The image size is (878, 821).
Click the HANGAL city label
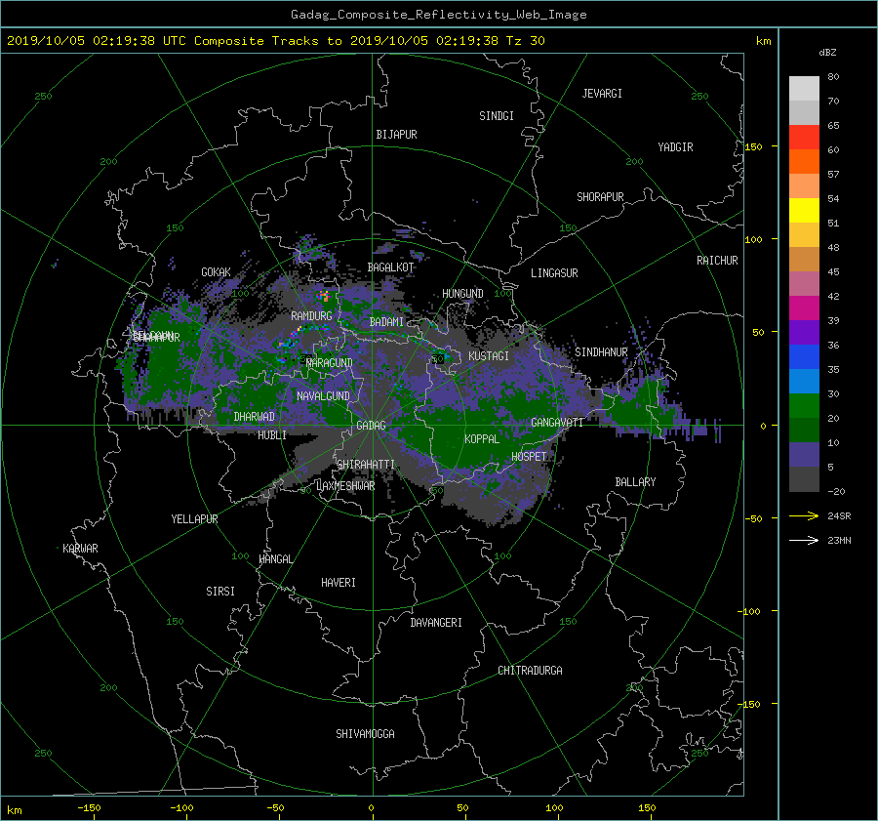coord(276,559)
